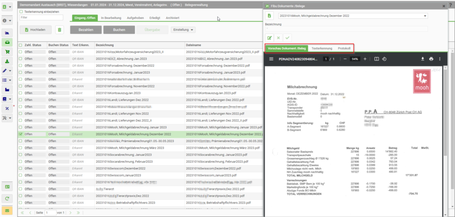Screen dimensions: 455x217
Task: Click the Bezahlen button
Action: pos(86,30)
